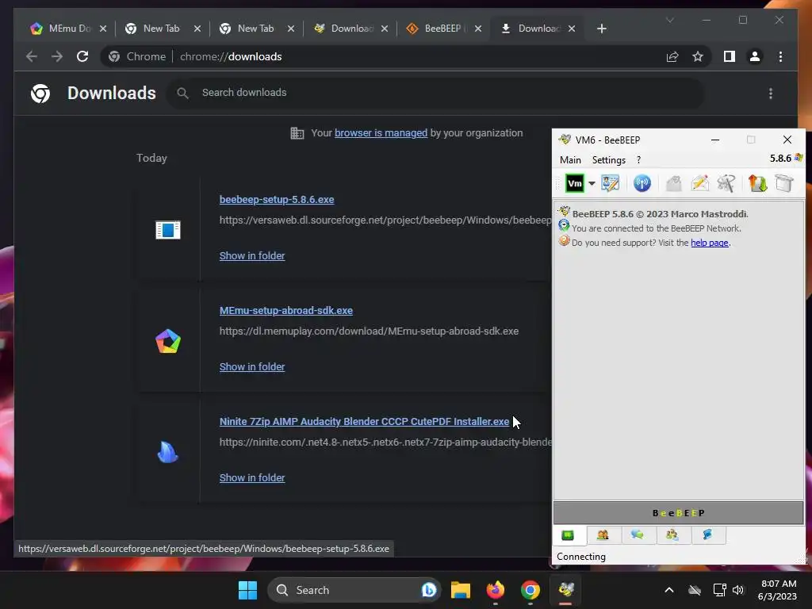Open the Downloads page three-dot menu
This screenshot has width=812, height=609.
point(771,94)
